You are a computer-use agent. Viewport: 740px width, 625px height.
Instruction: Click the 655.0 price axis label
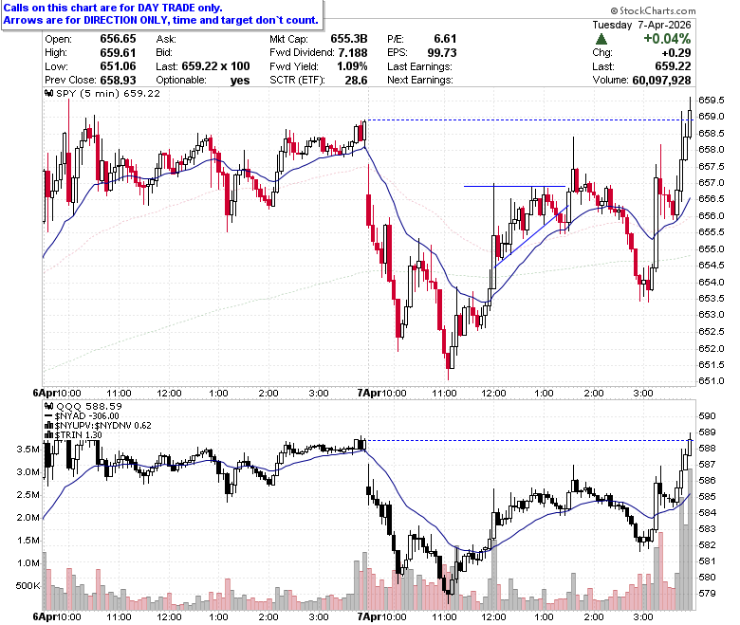[x=712, y=248]
